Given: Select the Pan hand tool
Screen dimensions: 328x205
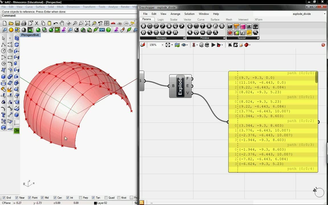Looking at the screenshot, I should (62, 23).
